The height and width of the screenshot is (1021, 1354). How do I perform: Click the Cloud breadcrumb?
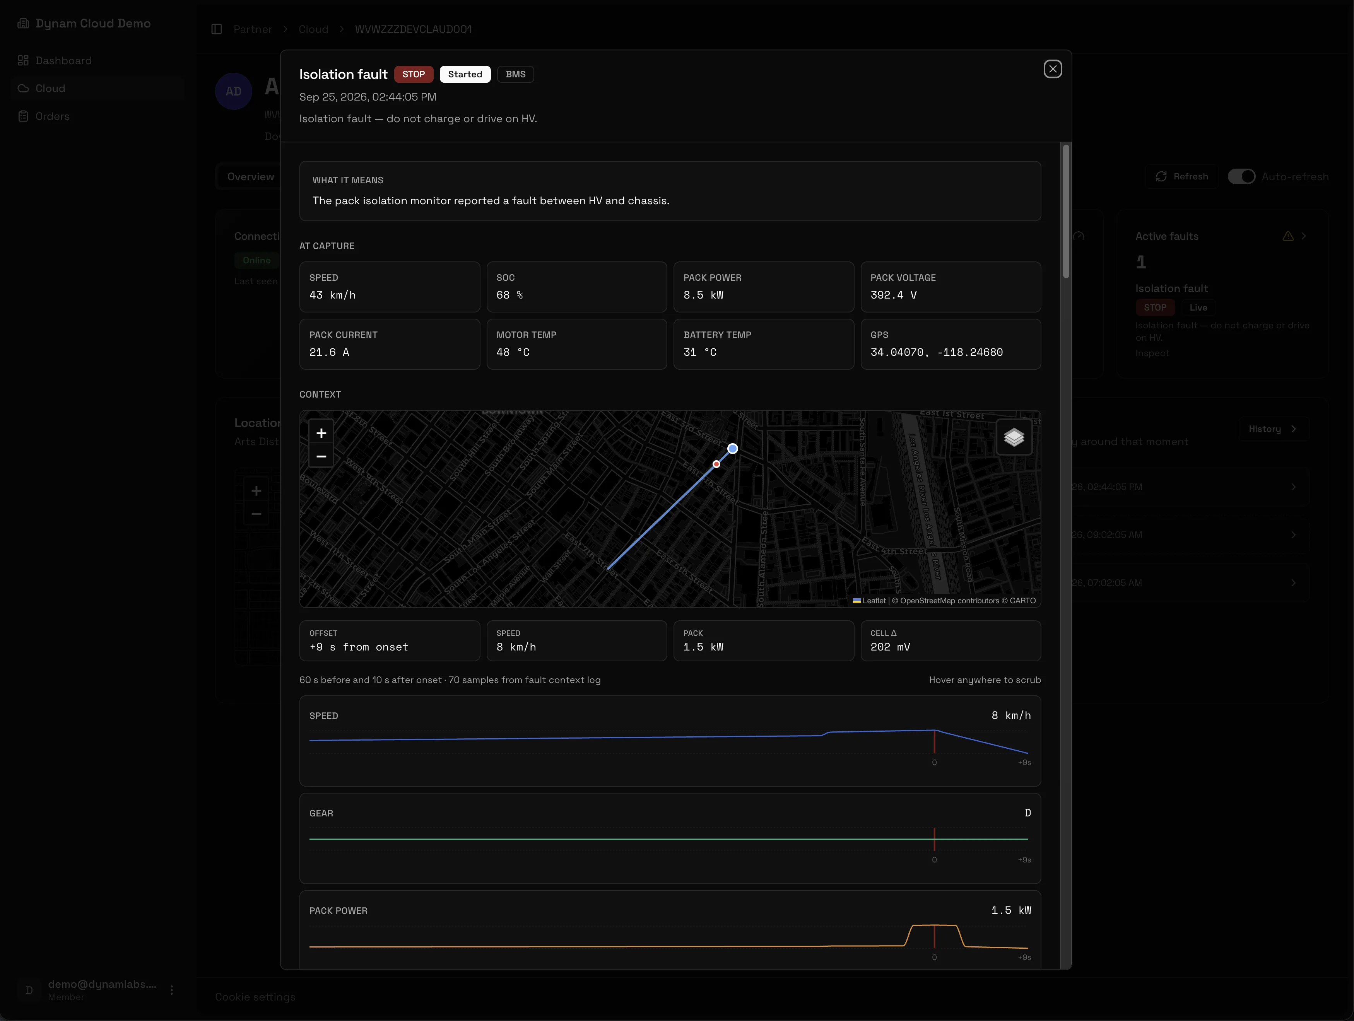[x=313, y=29]
